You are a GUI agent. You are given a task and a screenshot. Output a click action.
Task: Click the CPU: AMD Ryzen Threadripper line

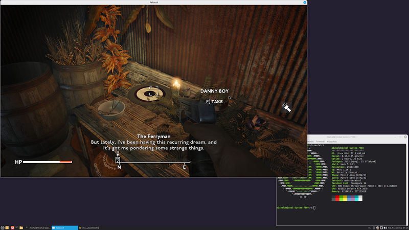click(x=364, y=186)
